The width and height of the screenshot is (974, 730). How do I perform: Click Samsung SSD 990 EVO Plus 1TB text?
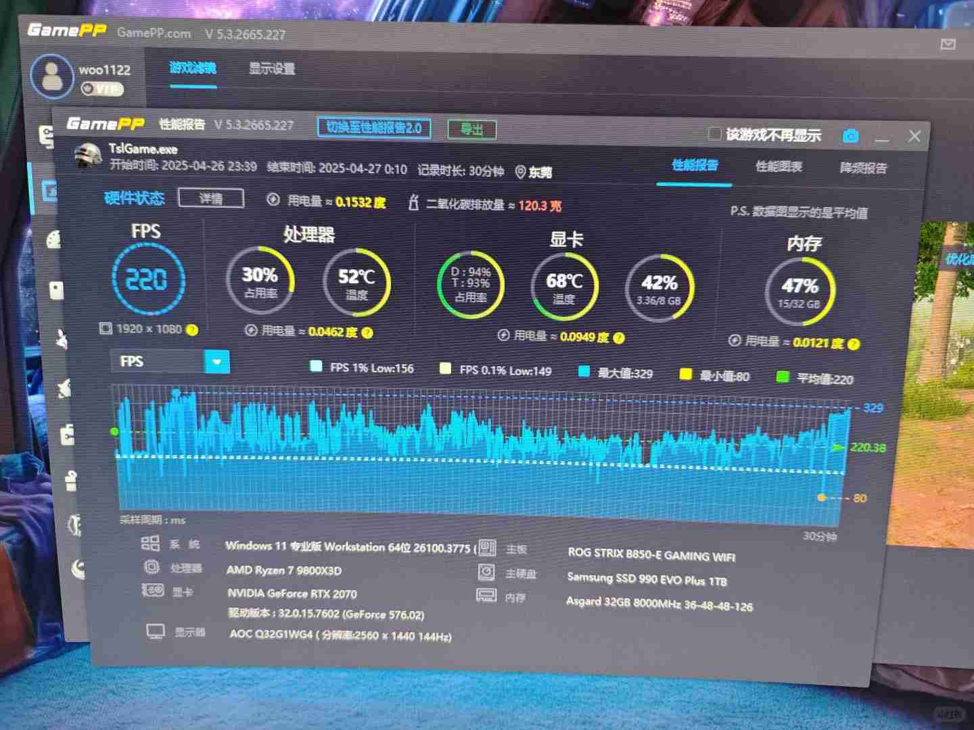click(647, 579)
